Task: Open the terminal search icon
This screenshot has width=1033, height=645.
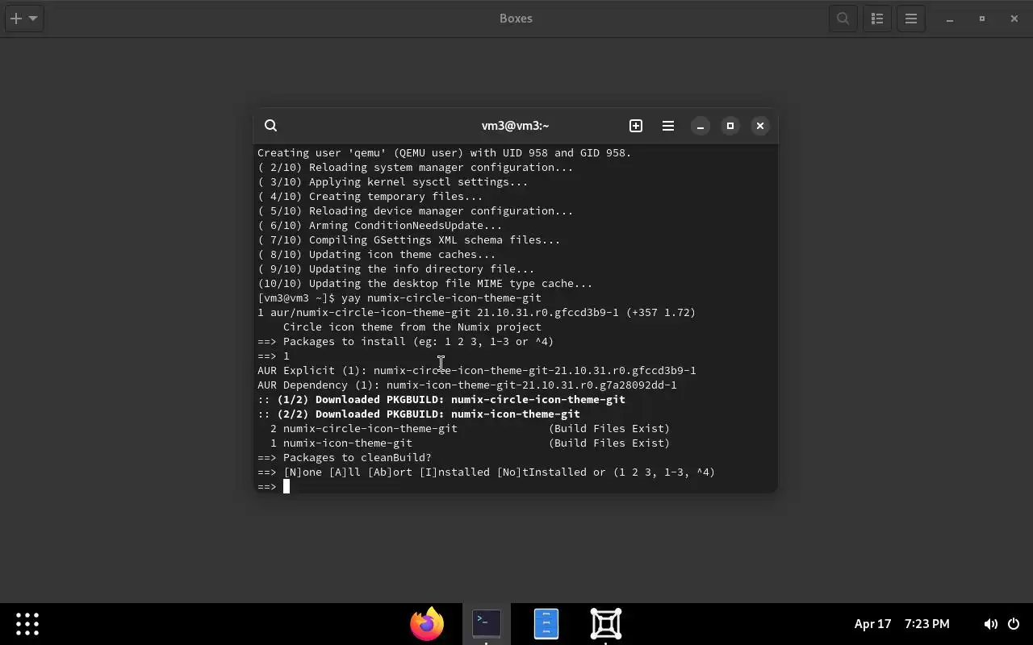Action: [271, 126]
